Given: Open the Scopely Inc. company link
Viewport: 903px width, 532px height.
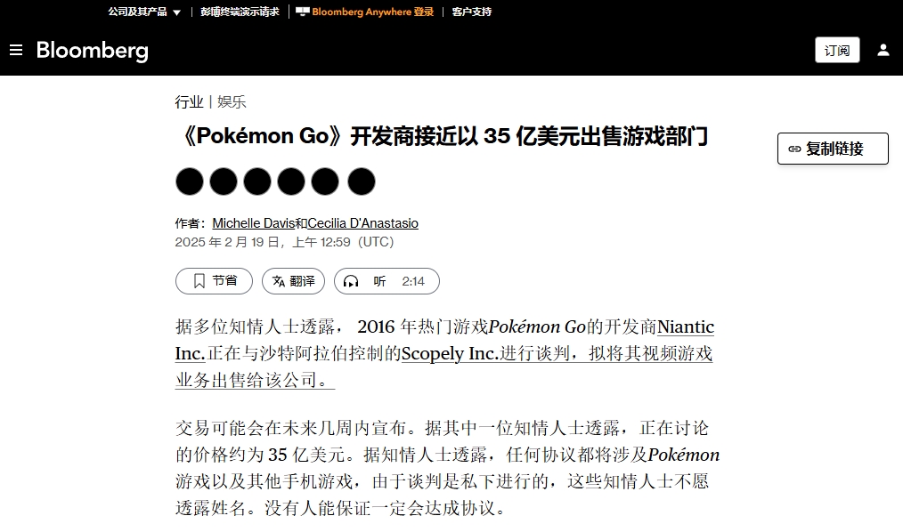Looking at the screenshot, I should (450, 353).
